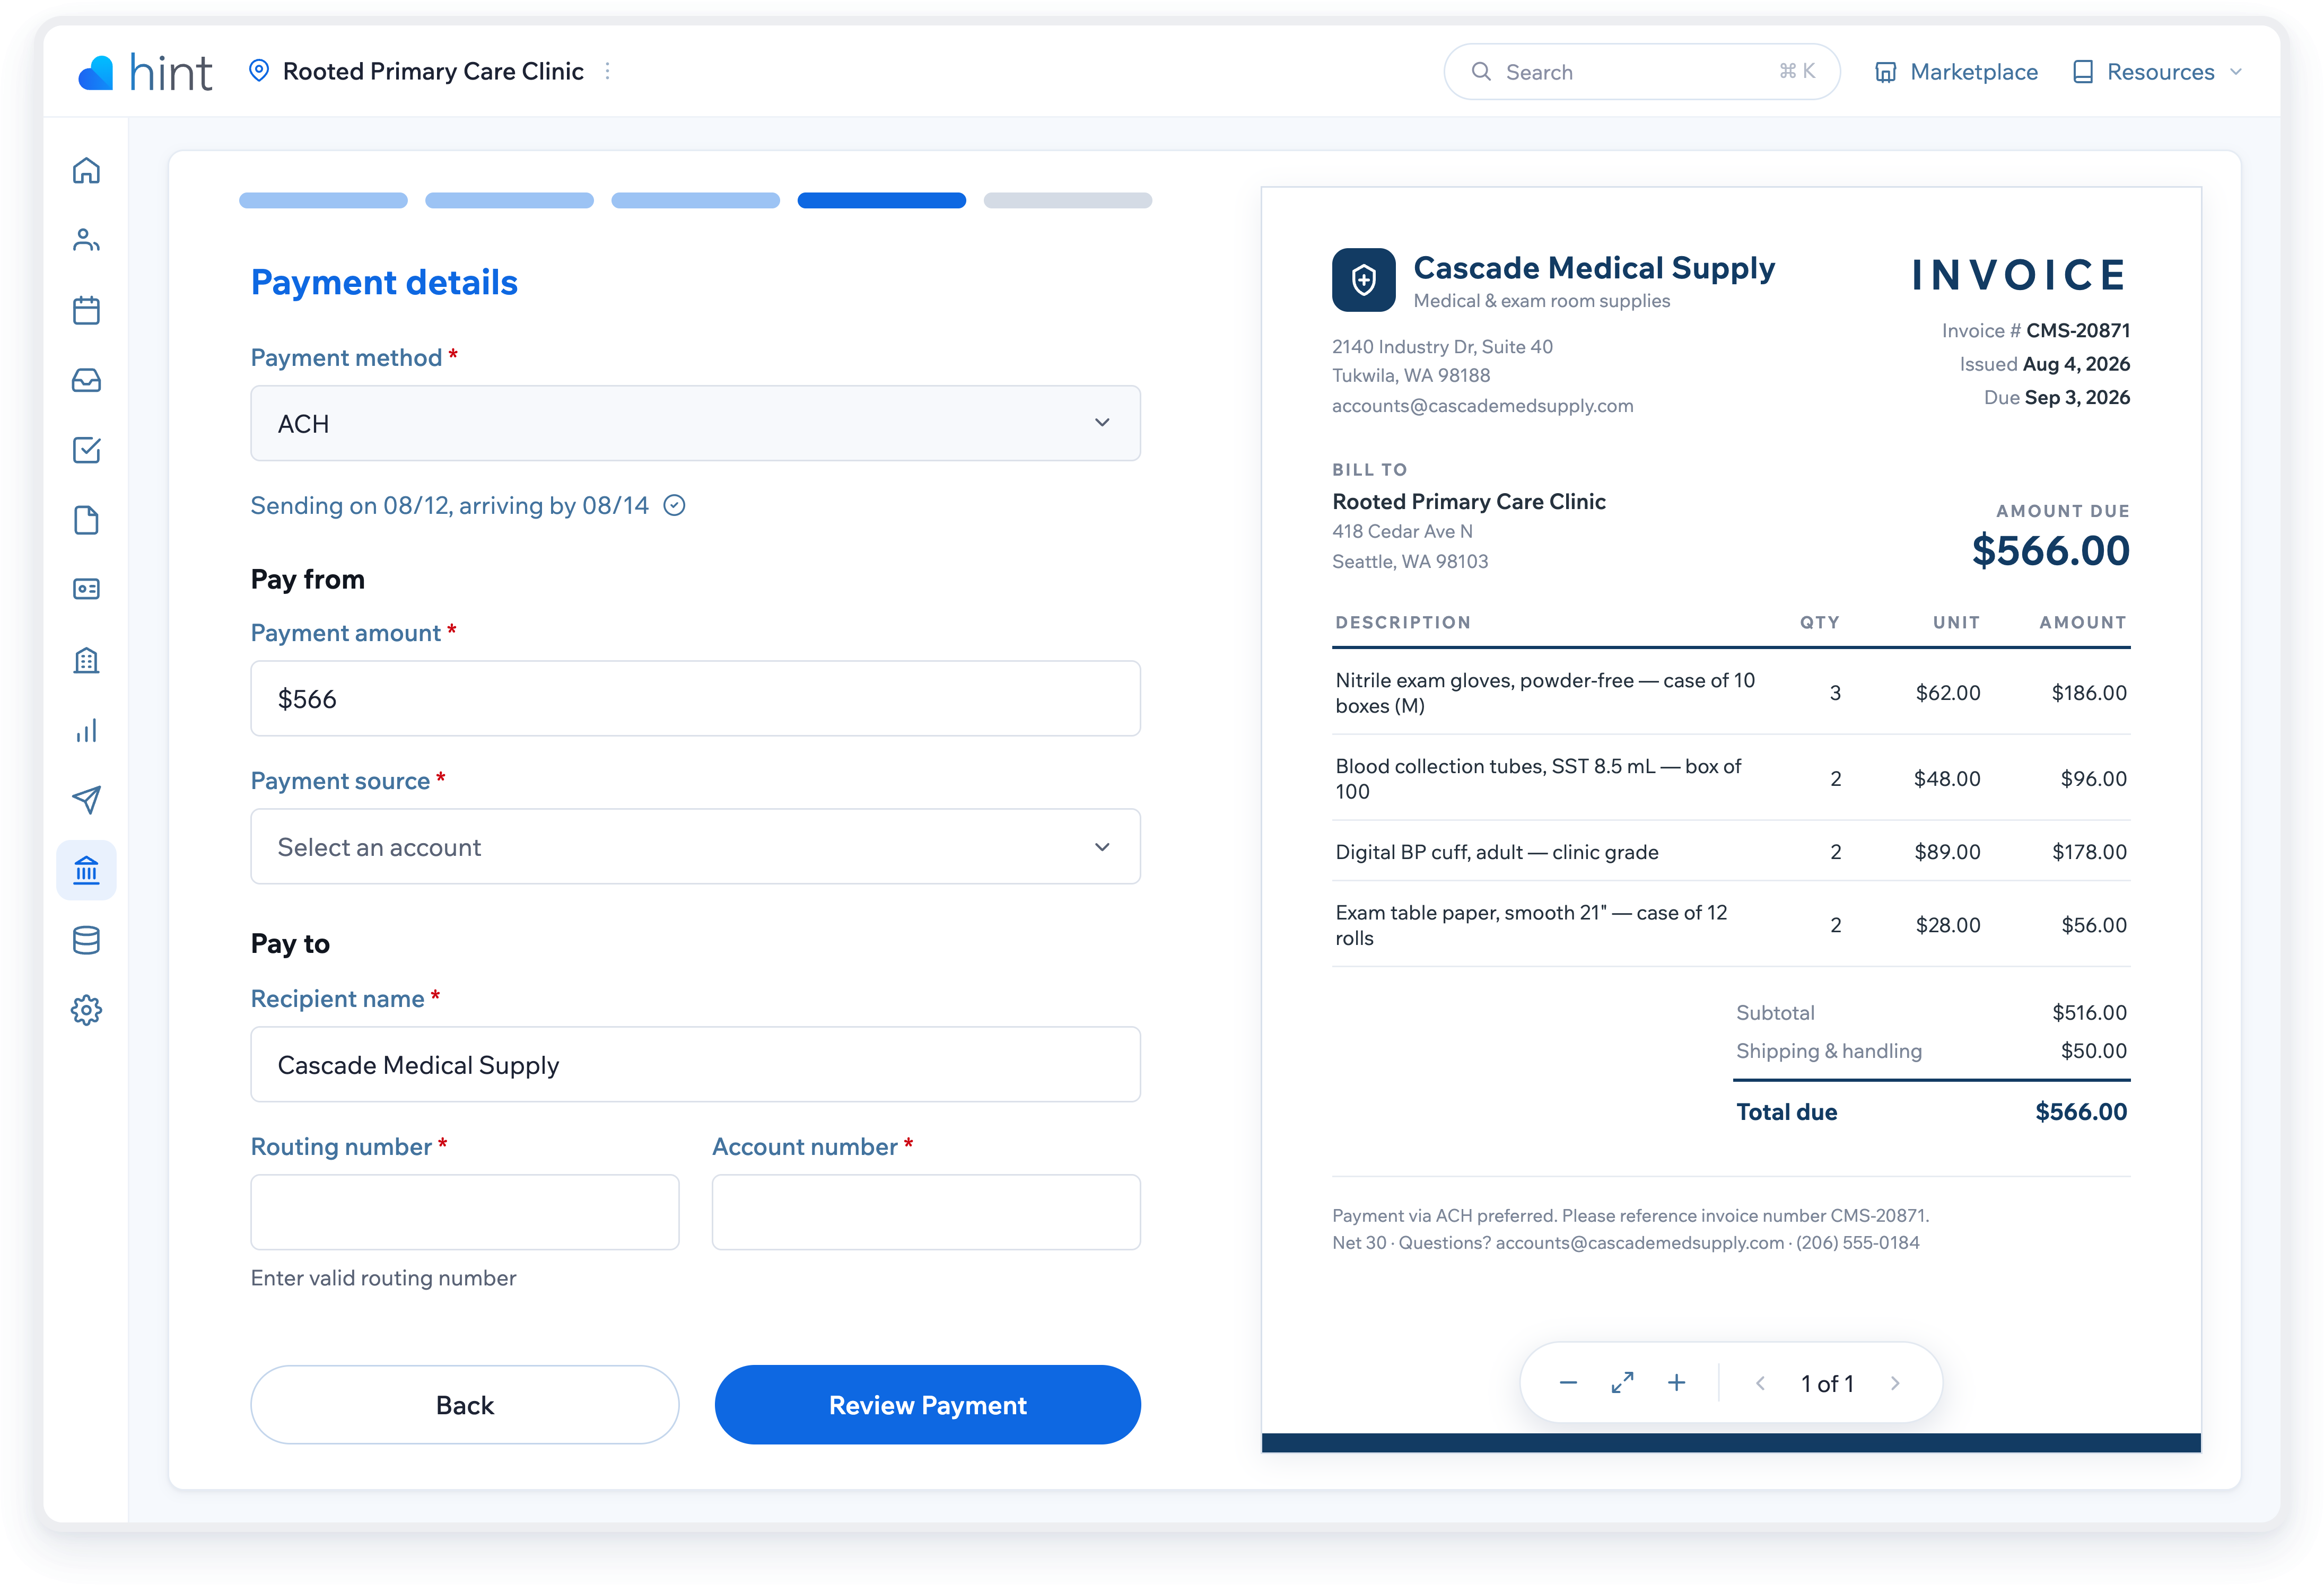Click the Cascade Medical Supply shield logo
Image resolution: width=2324 pixels, height=1585 pixels.
click(x=1363, y=280)
